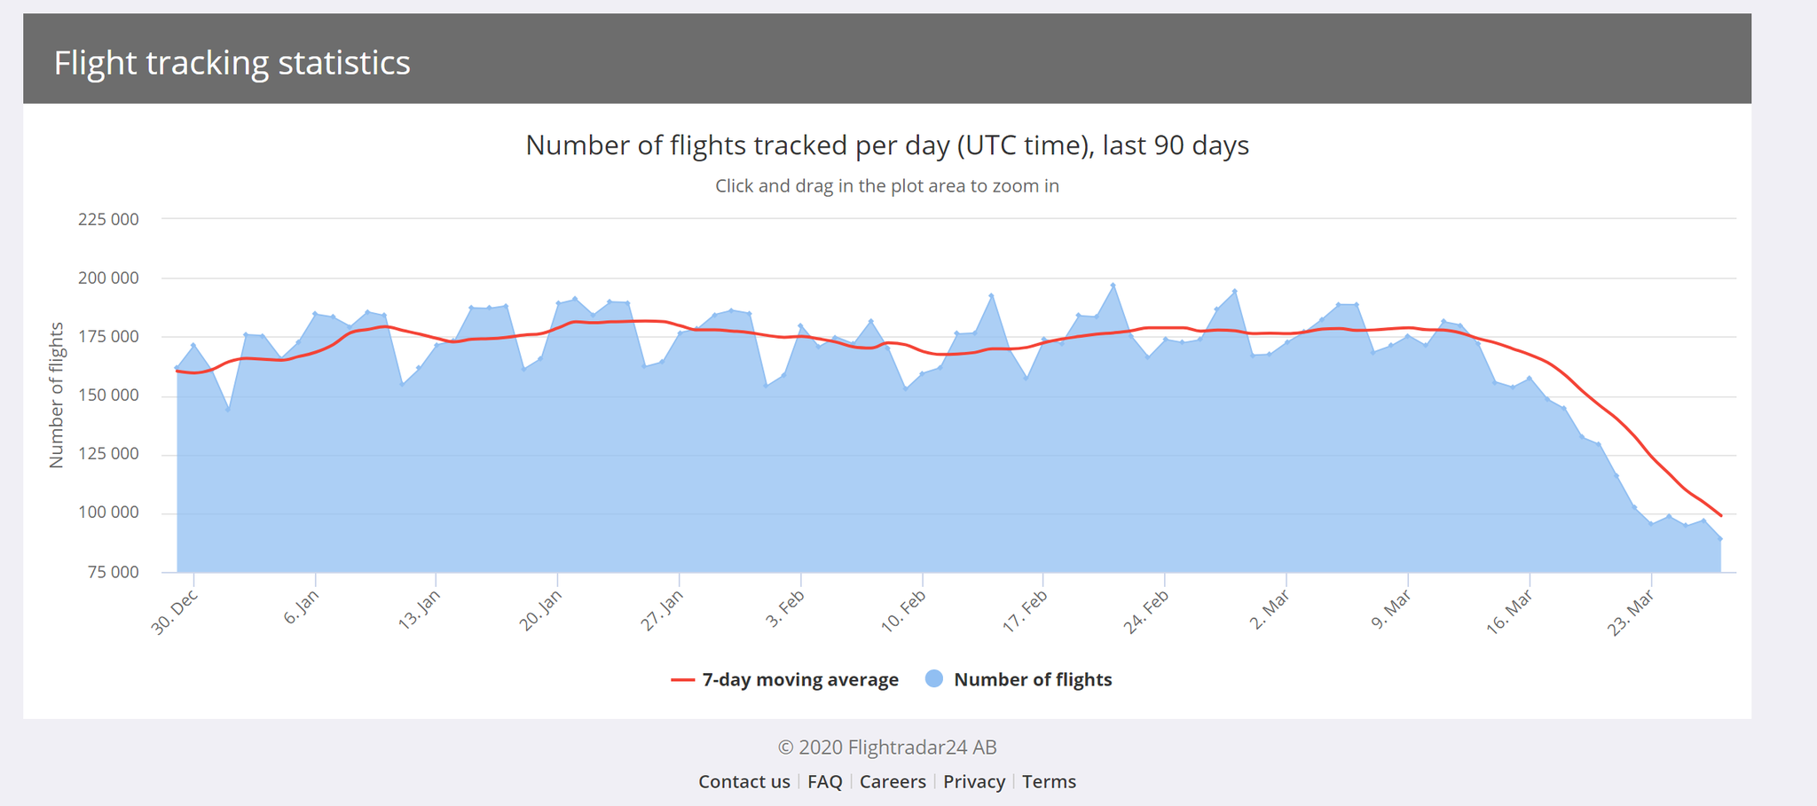1817x806 pixels.
Task: Click the 24. Feb axis label
Action: tap(1146, 611)
